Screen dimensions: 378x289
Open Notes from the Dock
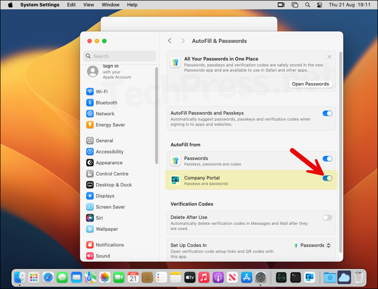(x=175, y=277)
